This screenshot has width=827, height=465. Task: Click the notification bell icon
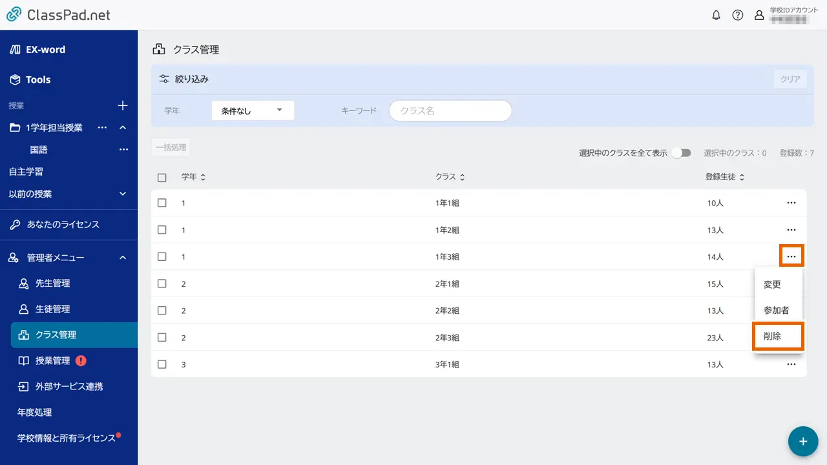click(x=716, y=15)
